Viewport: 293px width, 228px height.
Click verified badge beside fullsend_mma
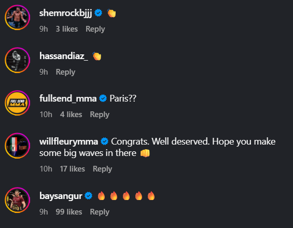coord(103,98)
